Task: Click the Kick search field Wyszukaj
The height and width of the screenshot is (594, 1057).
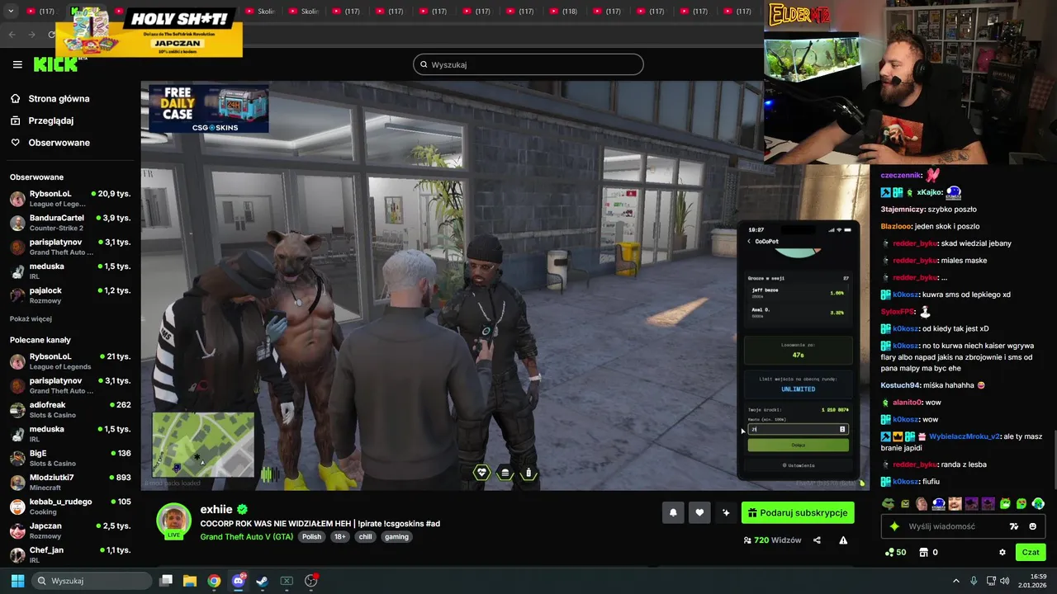Action: click(528, 64)
